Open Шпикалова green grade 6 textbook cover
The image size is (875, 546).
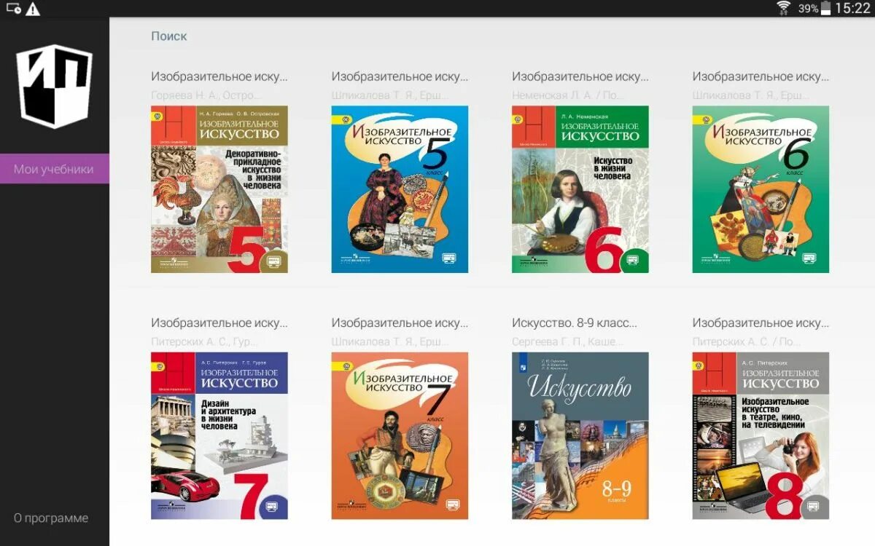pyautogui.click(x=761, y=189)
